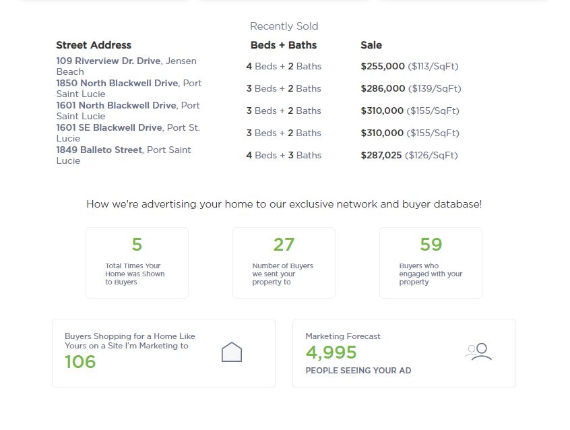Click the $286,000 sale price
This screenshot has height=430, width=570.
click(x=383, y=88)
